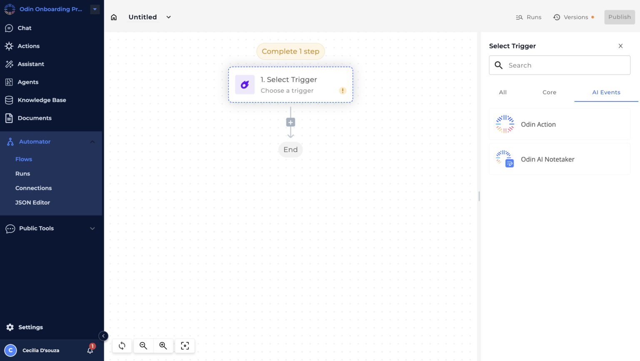Screen dimensions: 640x361
Task: Click inside the trigger Search field
Action: point(560,65)
